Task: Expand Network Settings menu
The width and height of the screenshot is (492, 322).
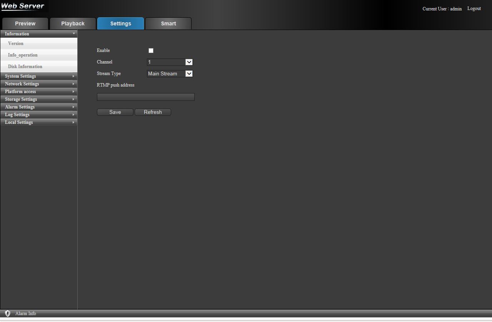Action: 38,84
